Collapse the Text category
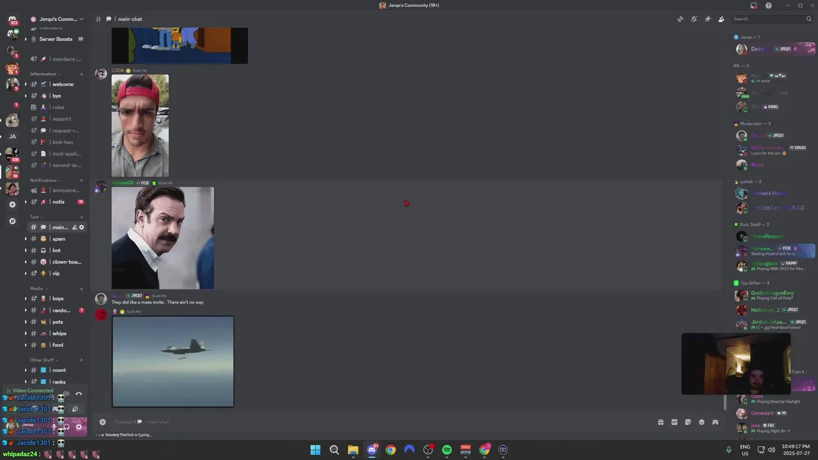The image size is (818, 460). click(35, 217)
